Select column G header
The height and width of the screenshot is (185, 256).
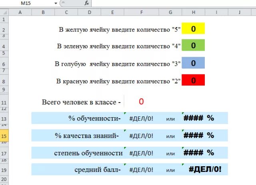click(170, 12)
